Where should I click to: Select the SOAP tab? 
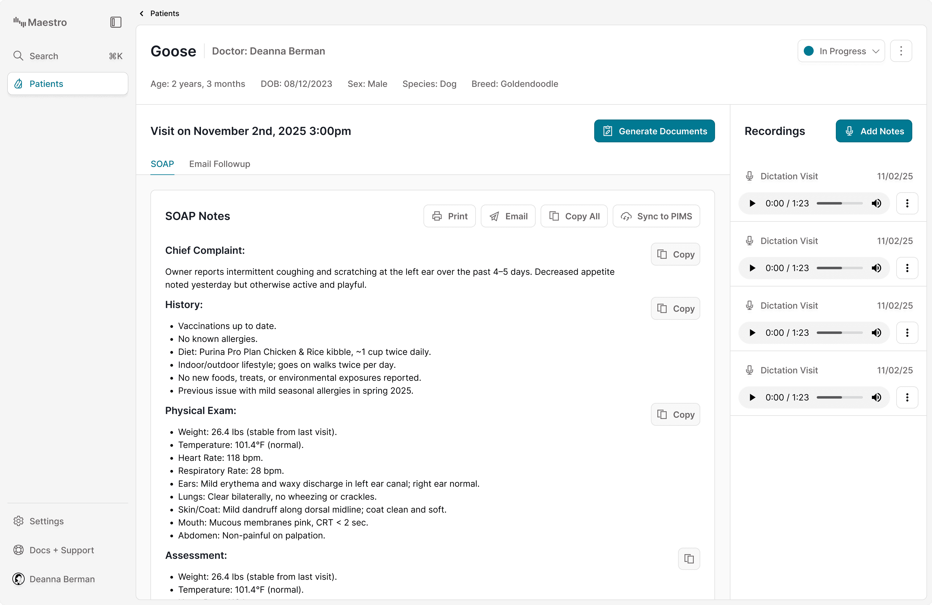pyautogui.click(x=162, y=164)
